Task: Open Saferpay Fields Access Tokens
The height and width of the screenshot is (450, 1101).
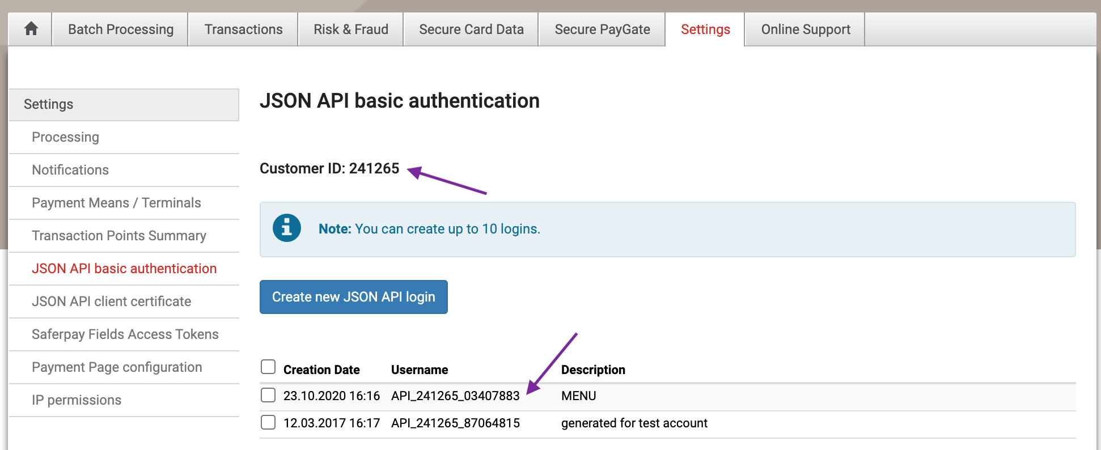Action: (x=124, y=334)
